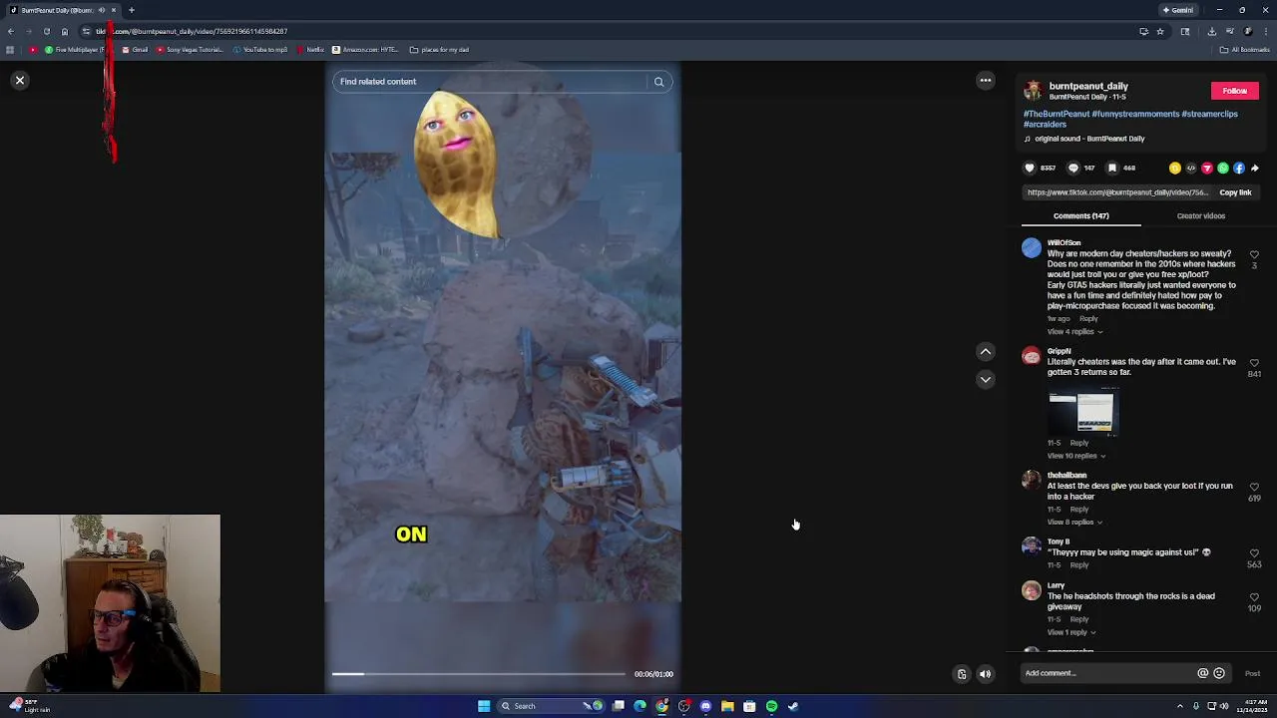Click the embed code icon
Screen dimensions: 1277x718
pos(1191,168)
